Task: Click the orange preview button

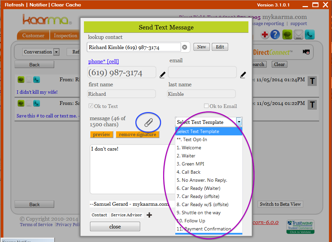Action: pyautogui.click(x=102, y=134)
